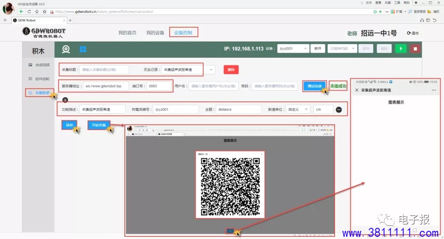Click the 密码 input field
Screen dimensions: 444x239
tap(274, 86)
